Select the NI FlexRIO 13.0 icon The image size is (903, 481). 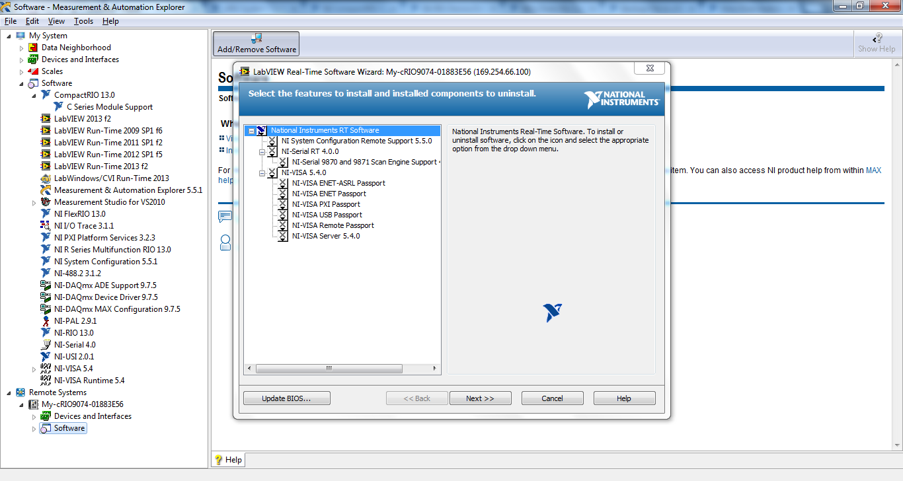tap(46, 214)
